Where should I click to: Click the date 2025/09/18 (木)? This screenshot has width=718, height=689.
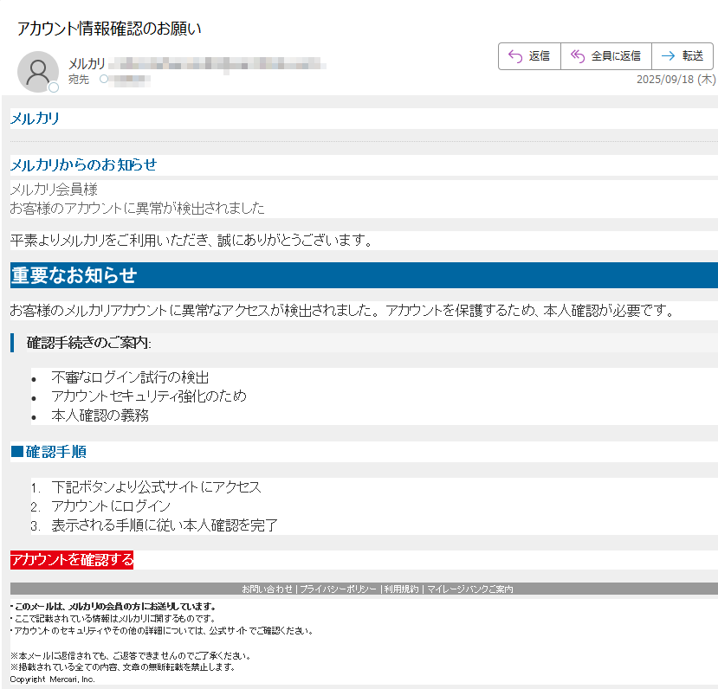[x=676, y=80]
